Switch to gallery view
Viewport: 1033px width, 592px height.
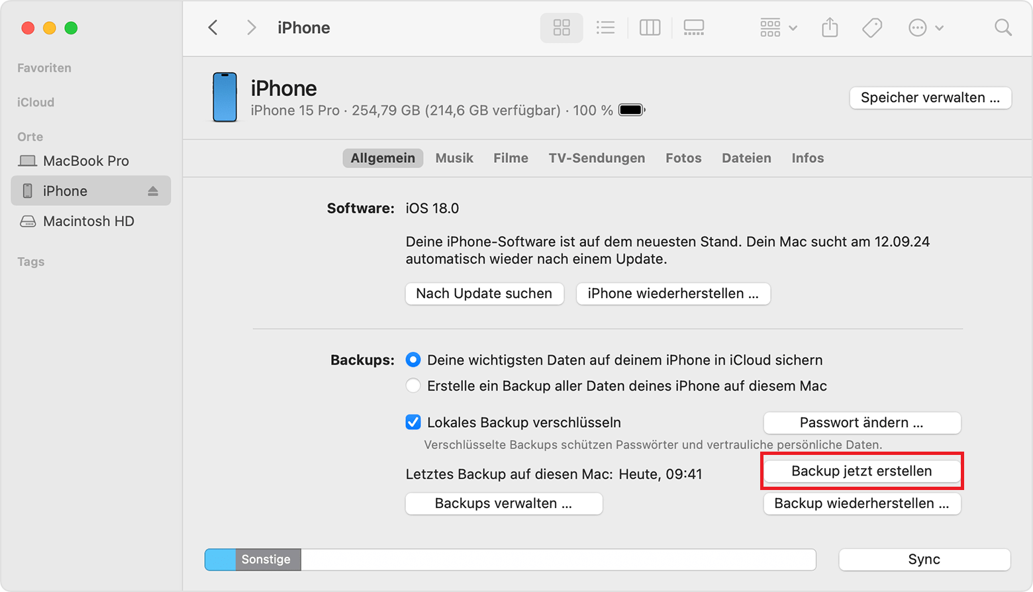tap(693, 27)
